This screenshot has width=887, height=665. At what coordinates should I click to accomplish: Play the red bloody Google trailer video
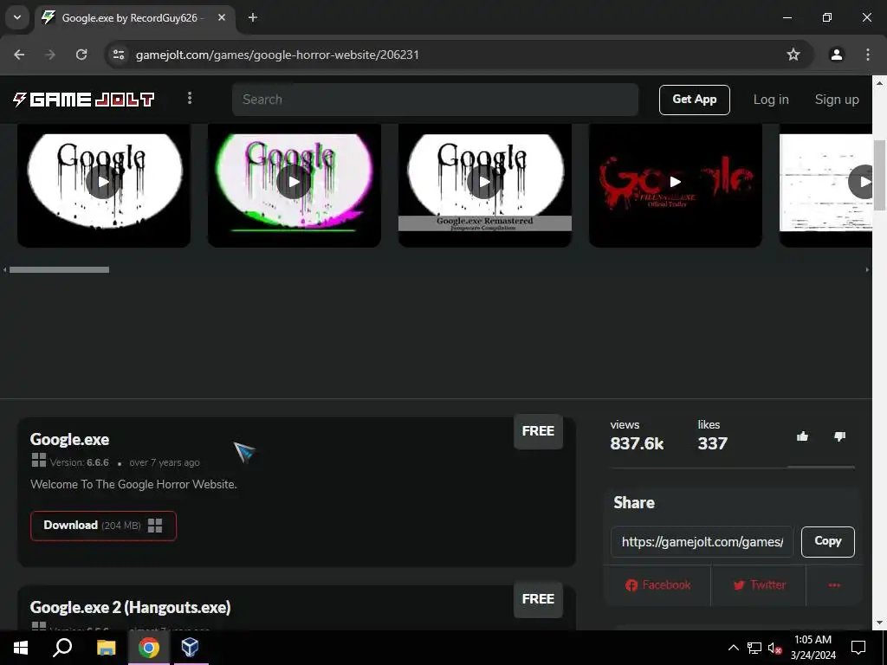[676, 182]
